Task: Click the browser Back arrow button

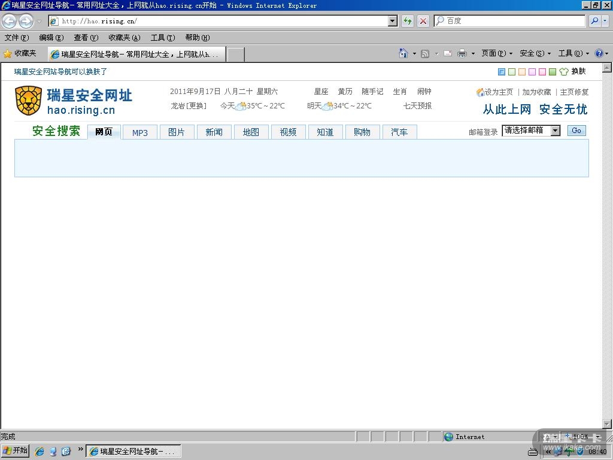Action: click(x=10, y=21)
